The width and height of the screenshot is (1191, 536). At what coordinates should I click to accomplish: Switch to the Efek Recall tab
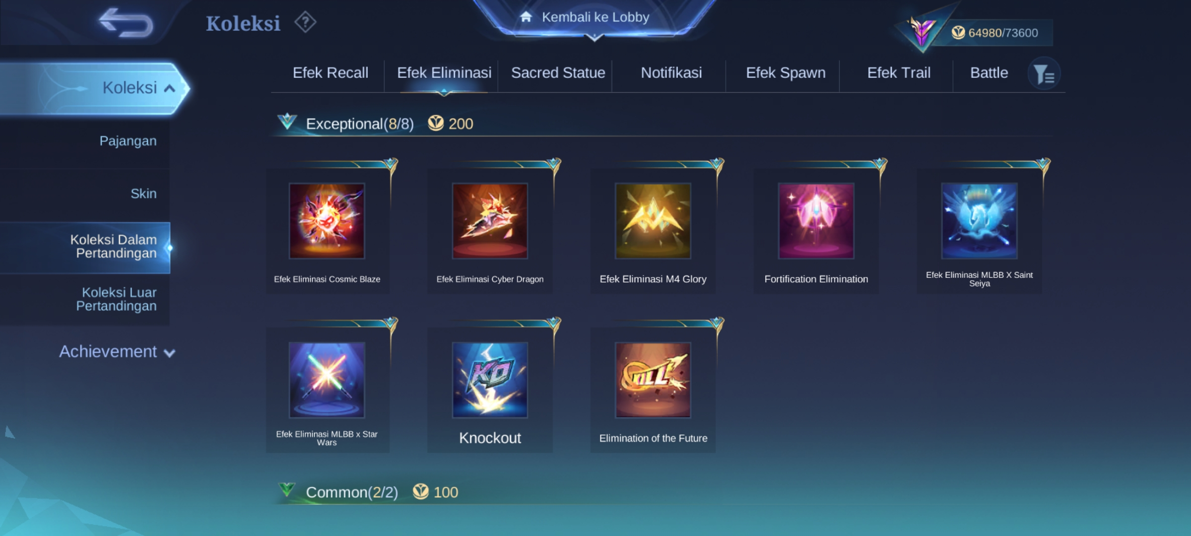pyautogui.click(x=331, y=73)
